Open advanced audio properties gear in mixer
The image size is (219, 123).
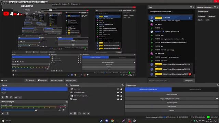coord(2,113)
